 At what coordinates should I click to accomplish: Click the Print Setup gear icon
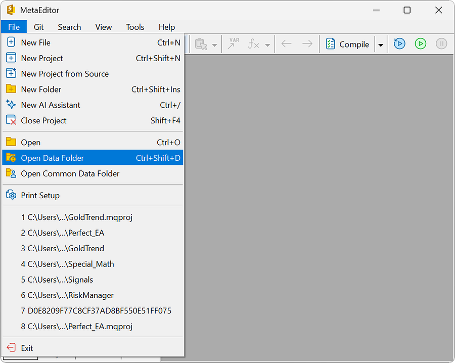[11, 195]
